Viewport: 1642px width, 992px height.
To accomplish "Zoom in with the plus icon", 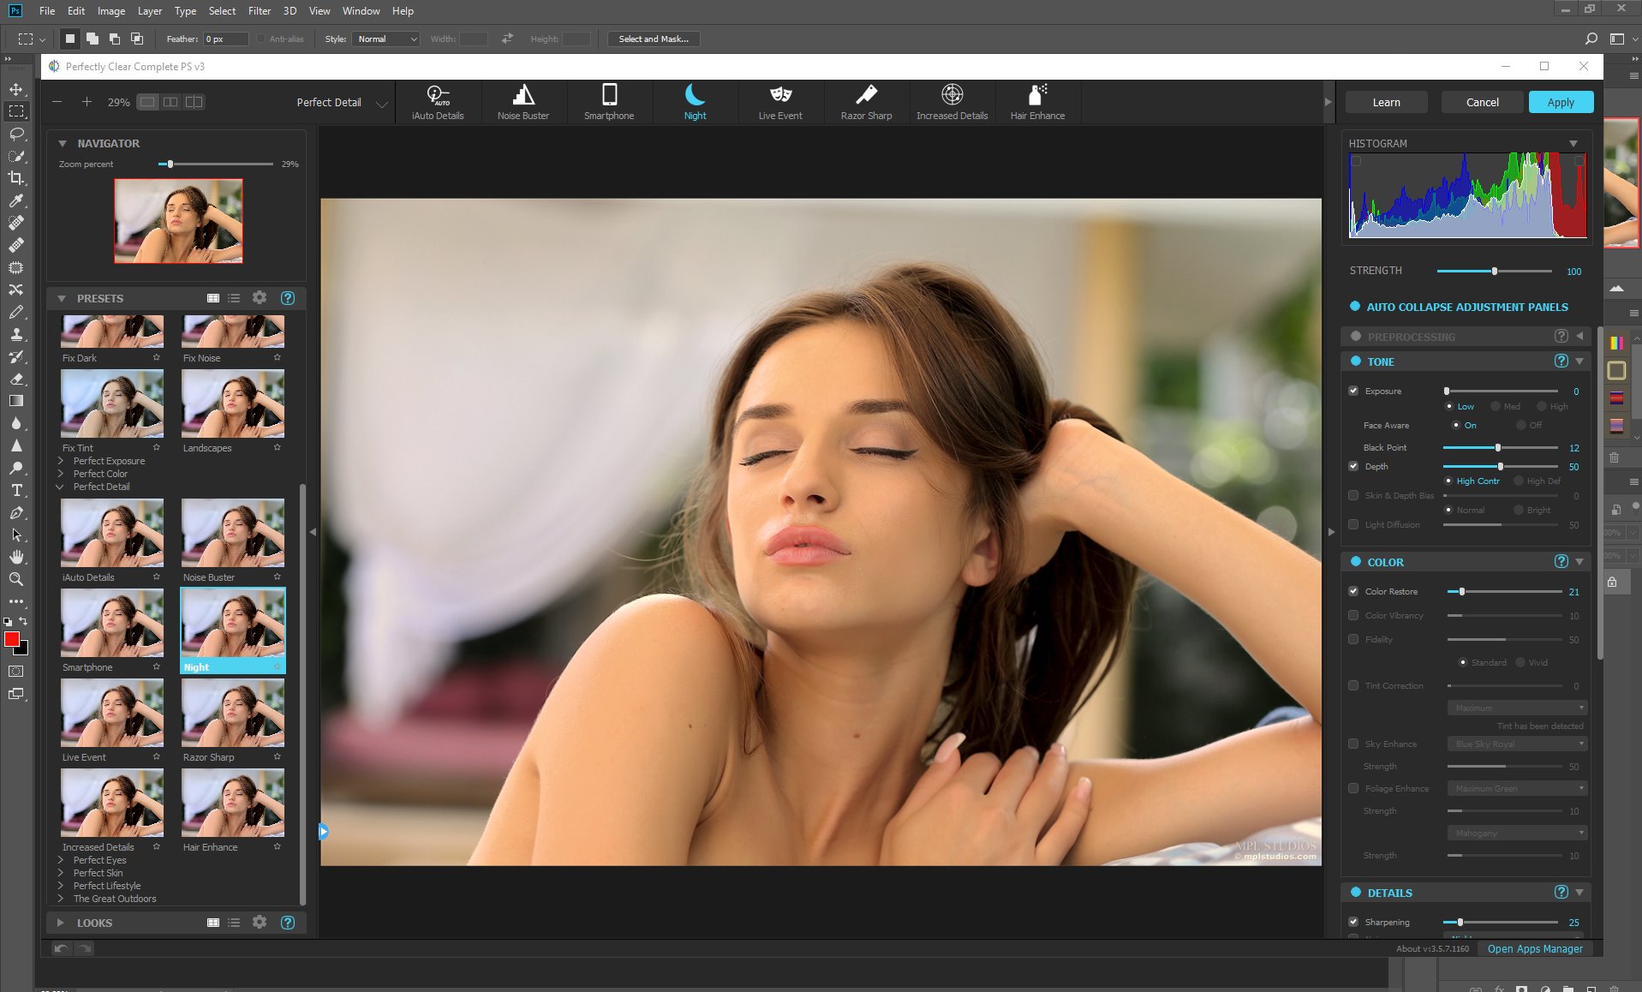I will [x=87, y=102].
